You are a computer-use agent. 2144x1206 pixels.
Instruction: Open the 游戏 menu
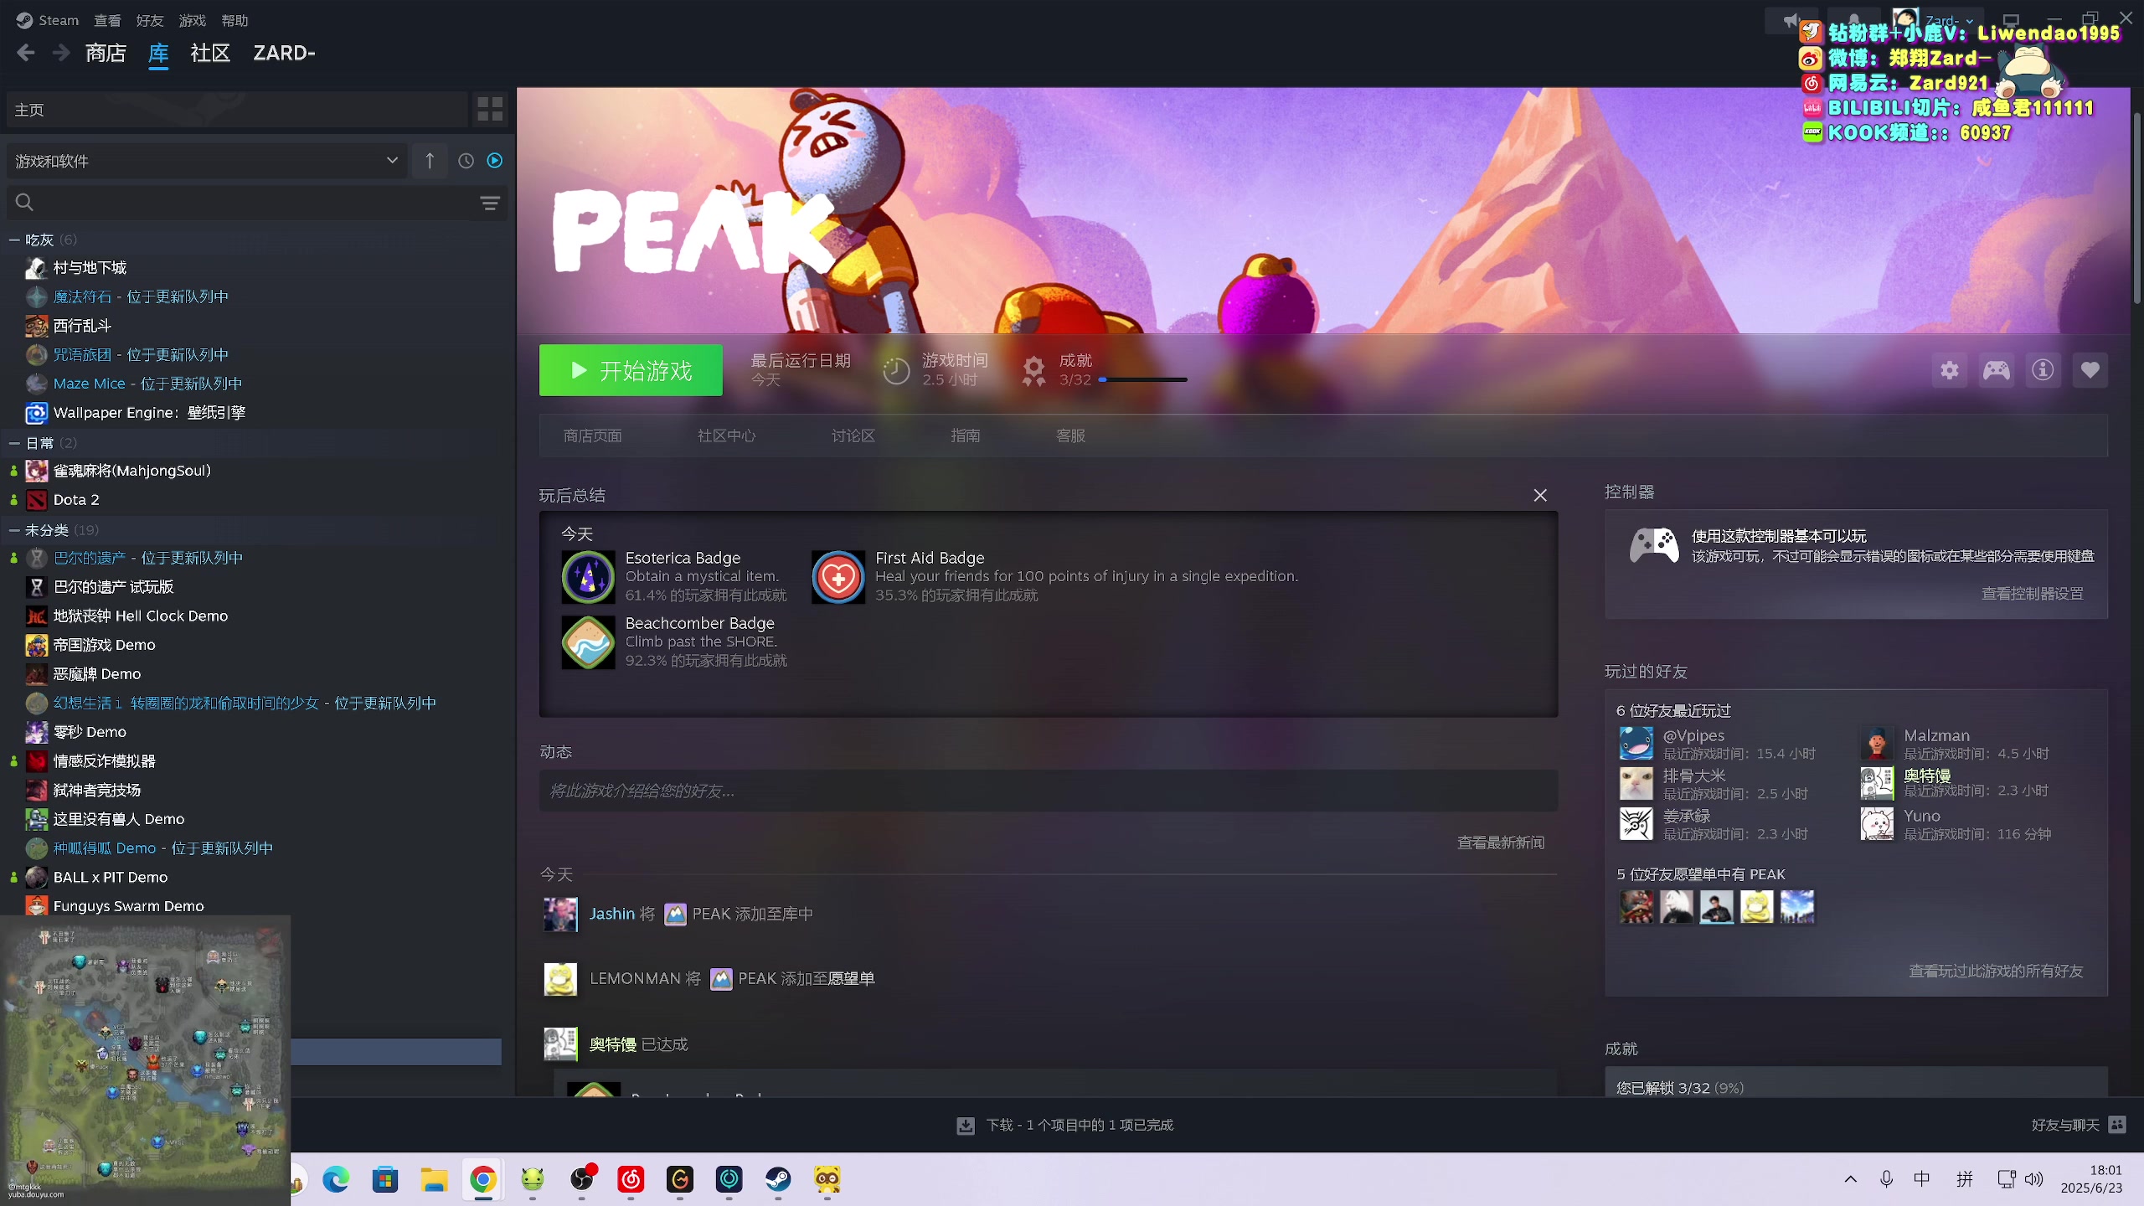[193, 20]
